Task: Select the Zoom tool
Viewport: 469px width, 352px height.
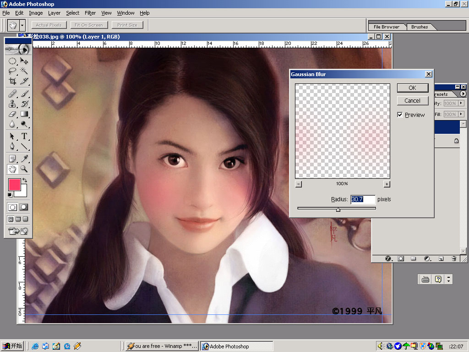Action: (x=24, y=169)
